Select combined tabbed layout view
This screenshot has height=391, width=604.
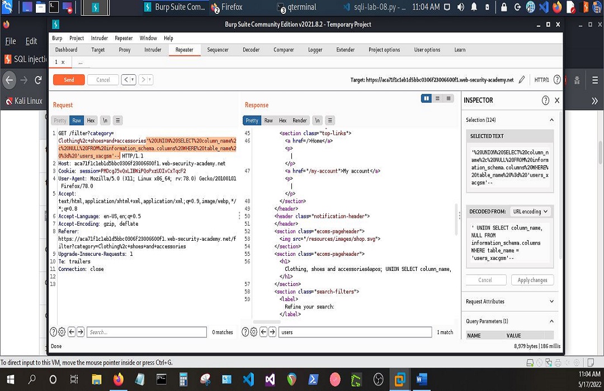[x=449, y=98]
